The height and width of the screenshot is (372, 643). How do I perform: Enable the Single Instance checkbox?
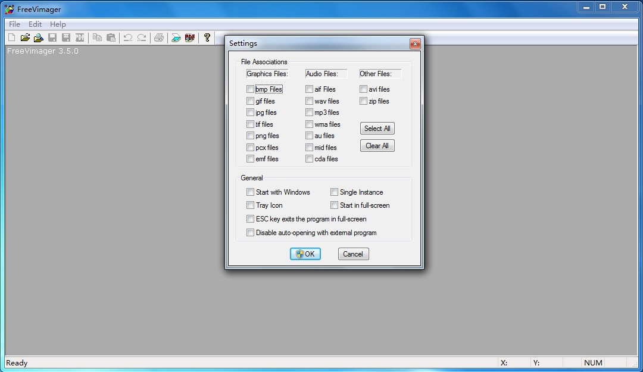[x=334, y=192]
